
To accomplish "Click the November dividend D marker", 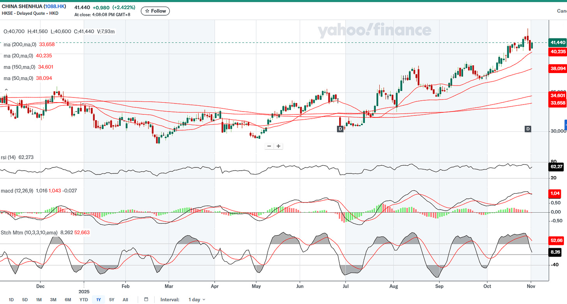I will pos(528,129).
